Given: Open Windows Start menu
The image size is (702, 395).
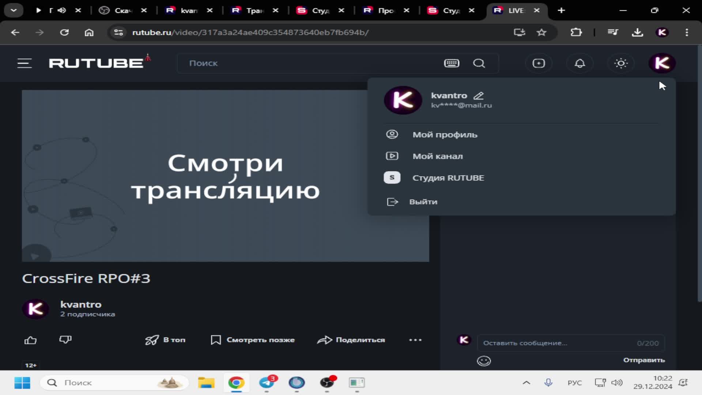Looking at the screenshot, I should (22, 383).
